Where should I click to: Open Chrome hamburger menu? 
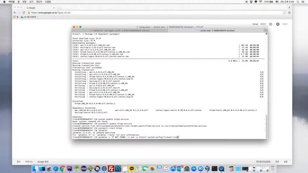(289, 12)
